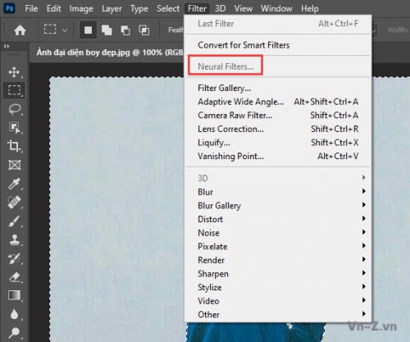Open the Window menu
410x342 pixels.
click(276, 8)
